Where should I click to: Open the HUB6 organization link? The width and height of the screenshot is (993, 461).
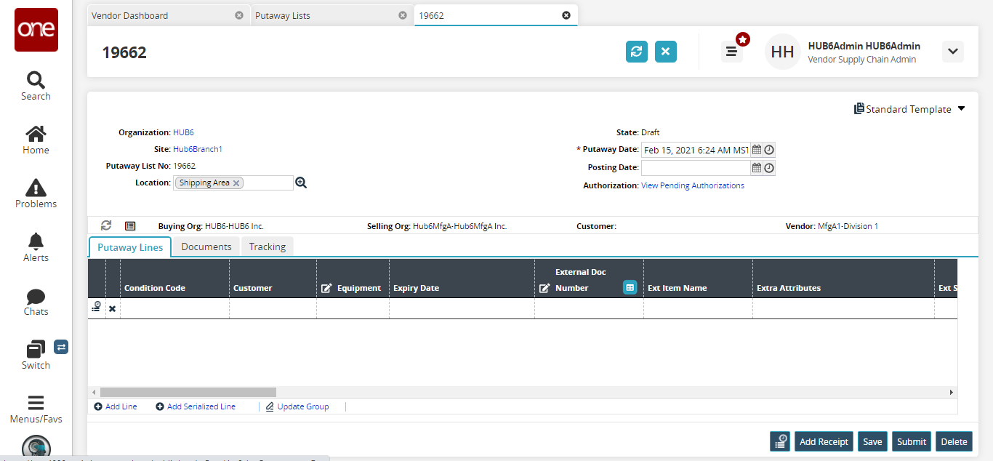(x=183, y=132)
